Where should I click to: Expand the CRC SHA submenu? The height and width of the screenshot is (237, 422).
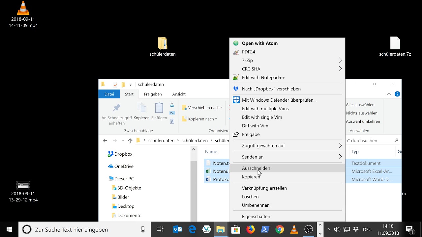tap(287, 69)
